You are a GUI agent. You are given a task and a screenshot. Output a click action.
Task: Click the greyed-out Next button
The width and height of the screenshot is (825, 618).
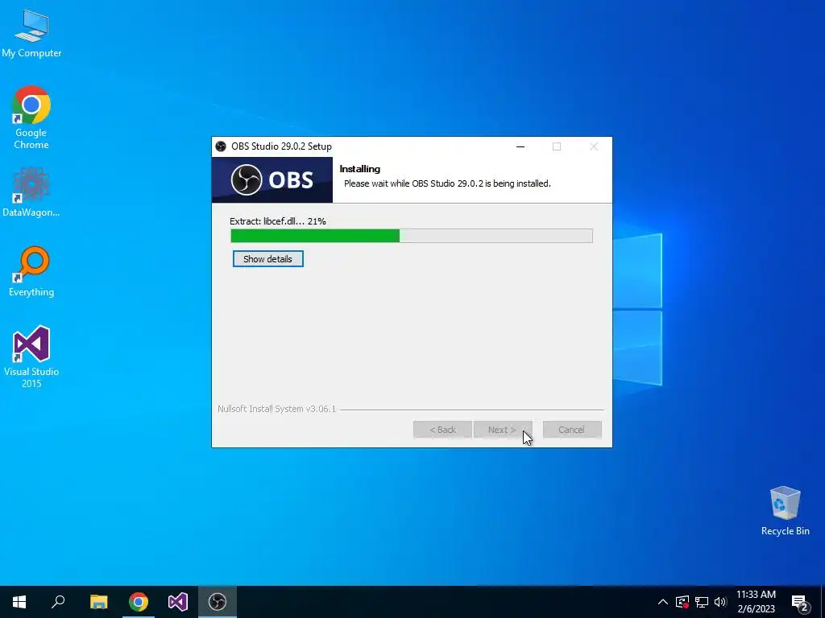pyautogui.click(x=502, y=430)
